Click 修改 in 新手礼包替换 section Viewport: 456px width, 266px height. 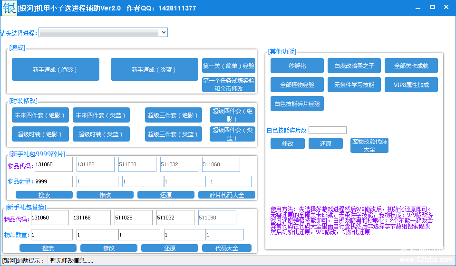point(109,248)
